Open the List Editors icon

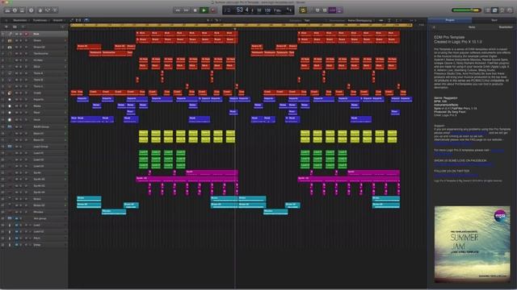coord(488,10)
